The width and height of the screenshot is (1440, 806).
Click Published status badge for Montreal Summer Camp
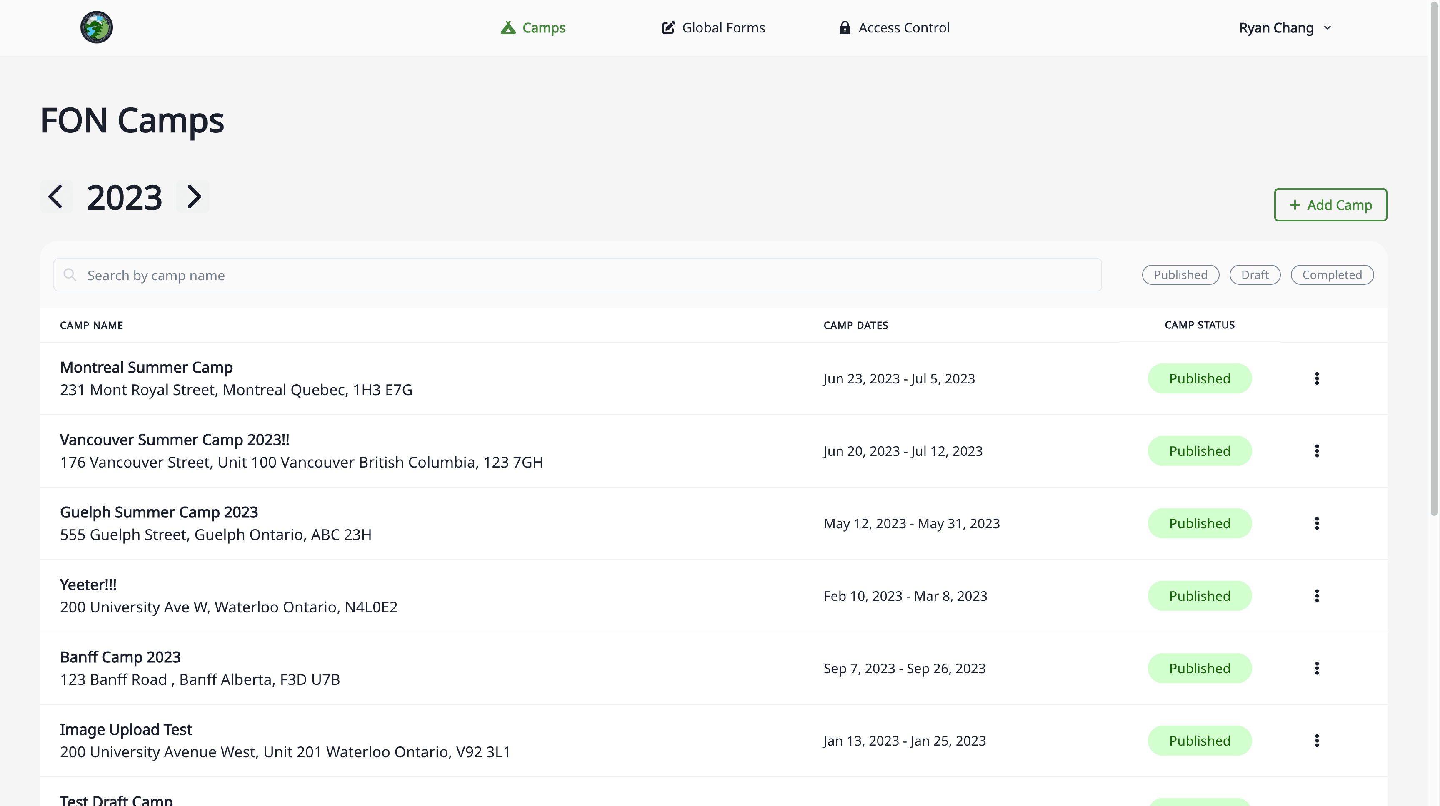[x=1200, y=379]
